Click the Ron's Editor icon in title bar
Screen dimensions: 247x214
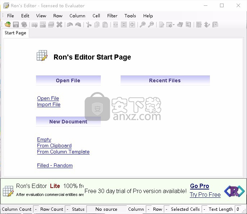[x=6, y=5]
